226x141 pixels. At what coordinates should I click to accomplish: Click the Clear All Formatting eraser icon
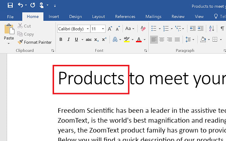143,29
